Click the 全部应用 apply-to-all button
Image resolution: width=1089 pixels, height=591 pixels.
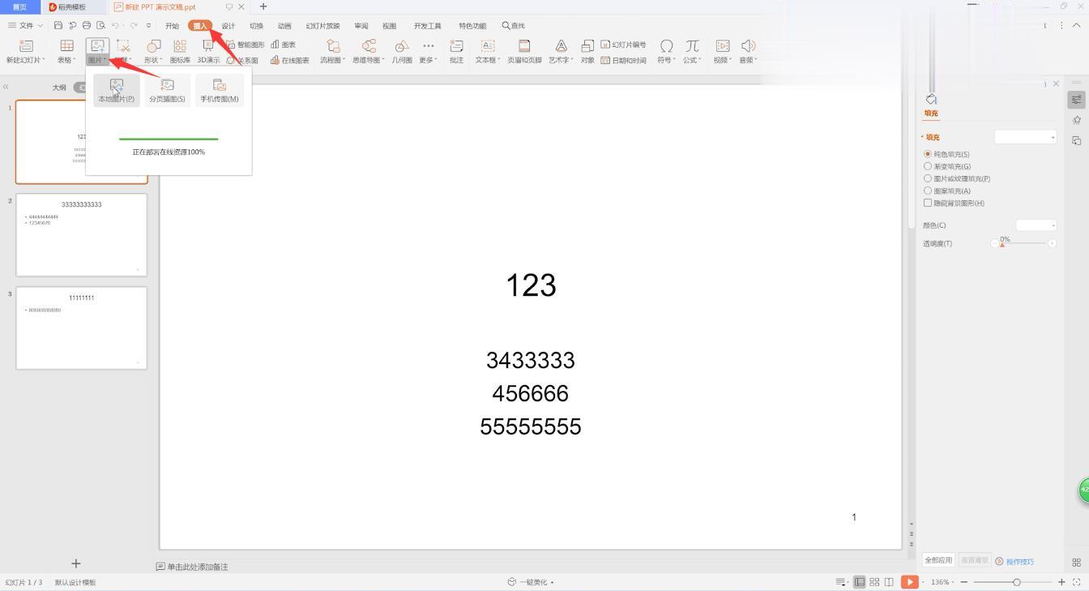click(x=939, y=560)
